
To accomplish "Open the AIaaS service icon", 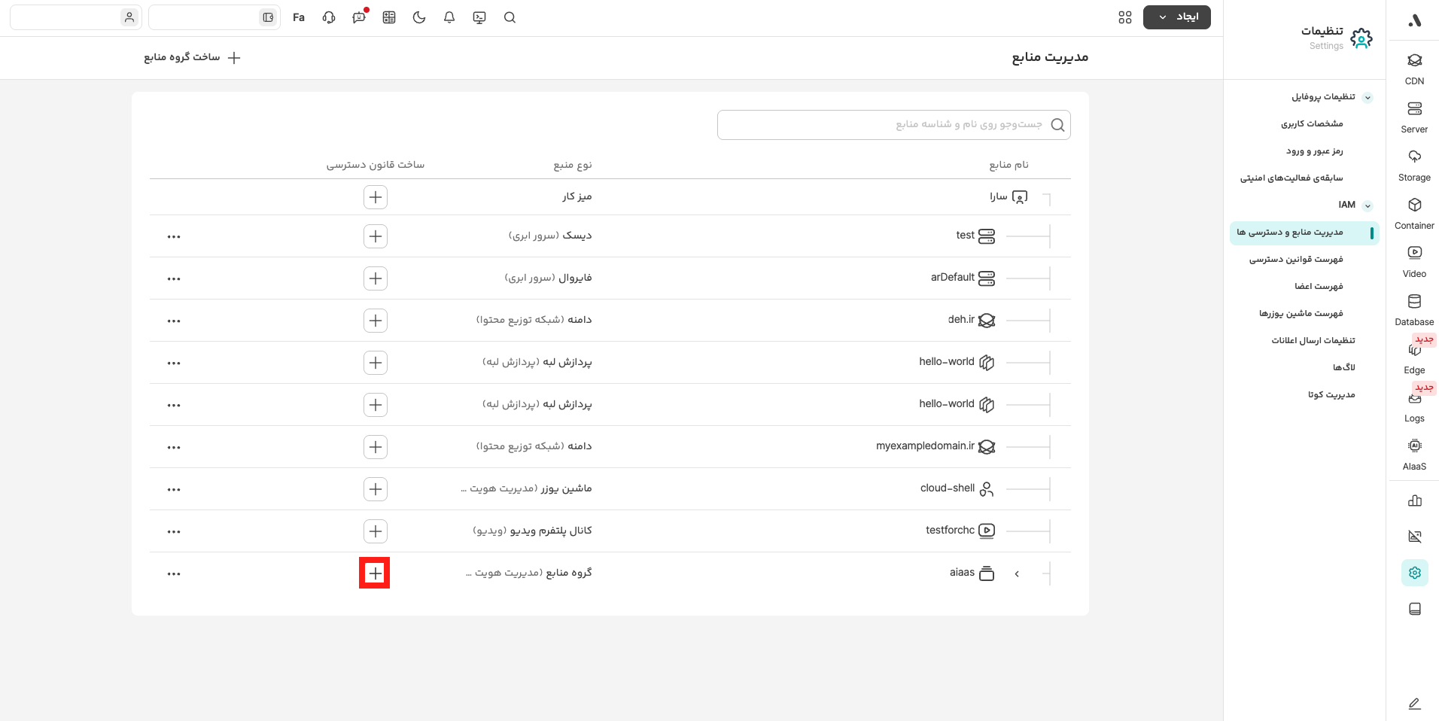I will 1414,453.
